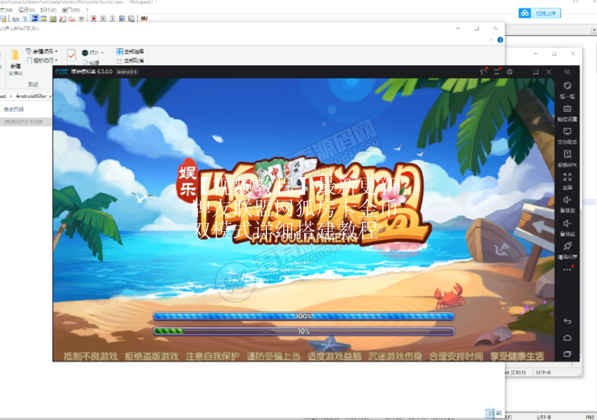Tap the Android recent apps button

(567, 354)
